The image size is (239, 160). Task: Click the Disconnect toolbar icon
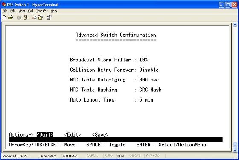click(26, 17)
